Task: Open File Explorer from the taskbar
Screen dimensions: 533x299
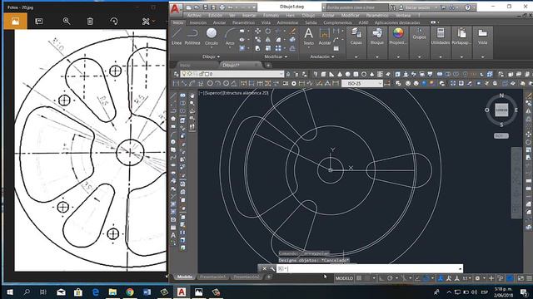Action: [112, 292]
